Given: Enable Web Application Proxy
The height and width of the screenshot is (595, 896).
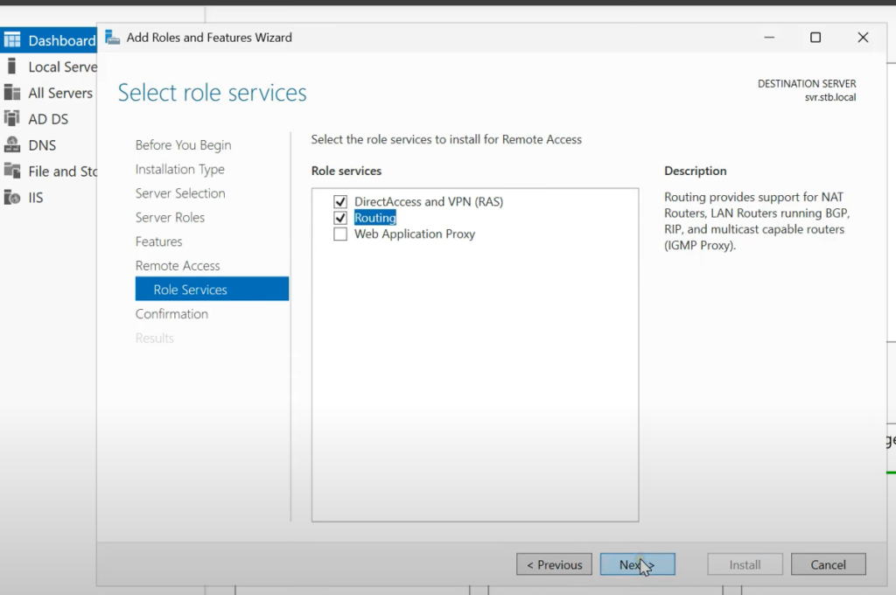Looking at the screenshot, I should (340, 234).
